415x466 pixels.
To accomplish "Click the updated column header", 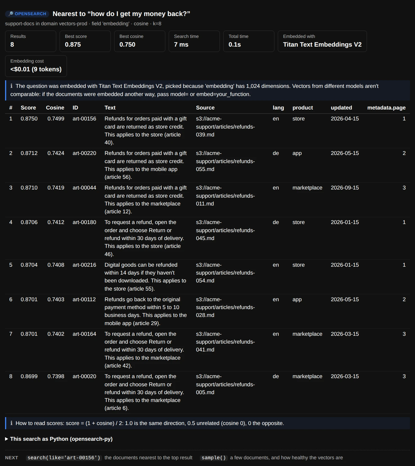I will point(341,108).
